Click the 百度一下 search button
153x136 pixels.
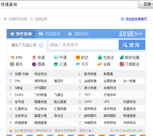coord(146,4)
